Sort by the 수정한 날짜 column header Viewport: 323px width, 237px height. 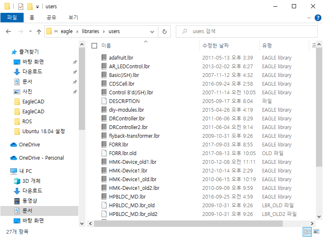216,45
